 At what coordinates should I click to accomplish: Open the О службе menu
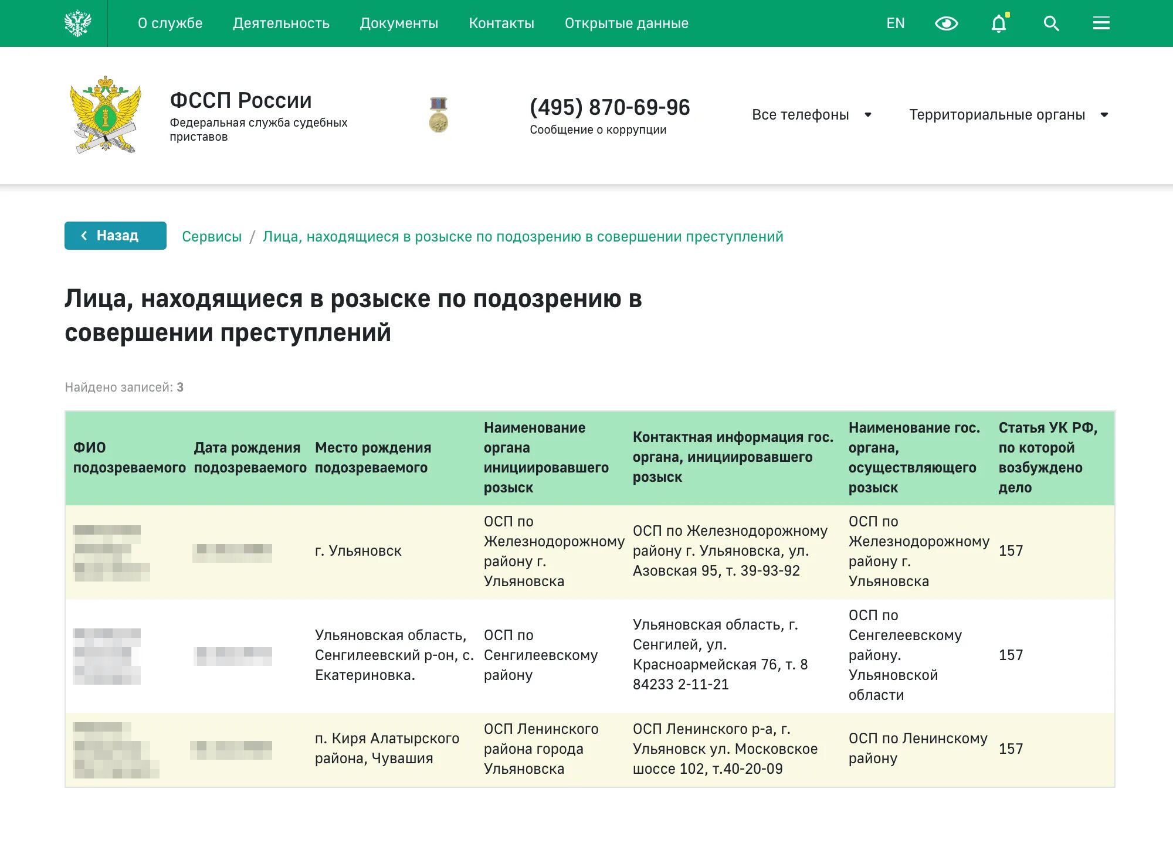pyautogui.click(x=170, y=23)
